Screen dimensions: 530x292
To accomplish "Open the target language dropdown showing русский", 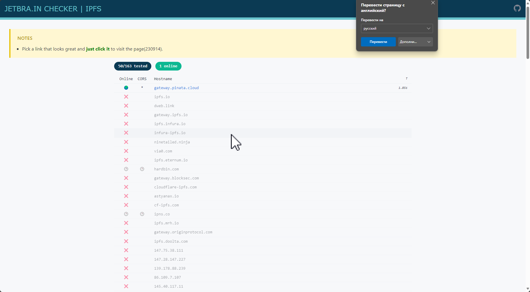I will [397, 28].
